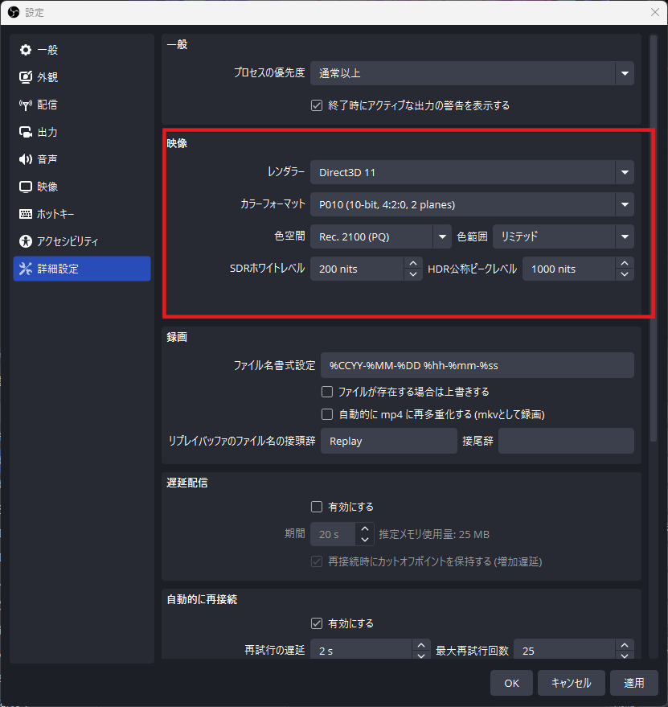The image size is (668, 707).
Task: Enable ファイルが存在する場合は上書きする checkbox
Action: pyautogui.click(x=327, y=392)
